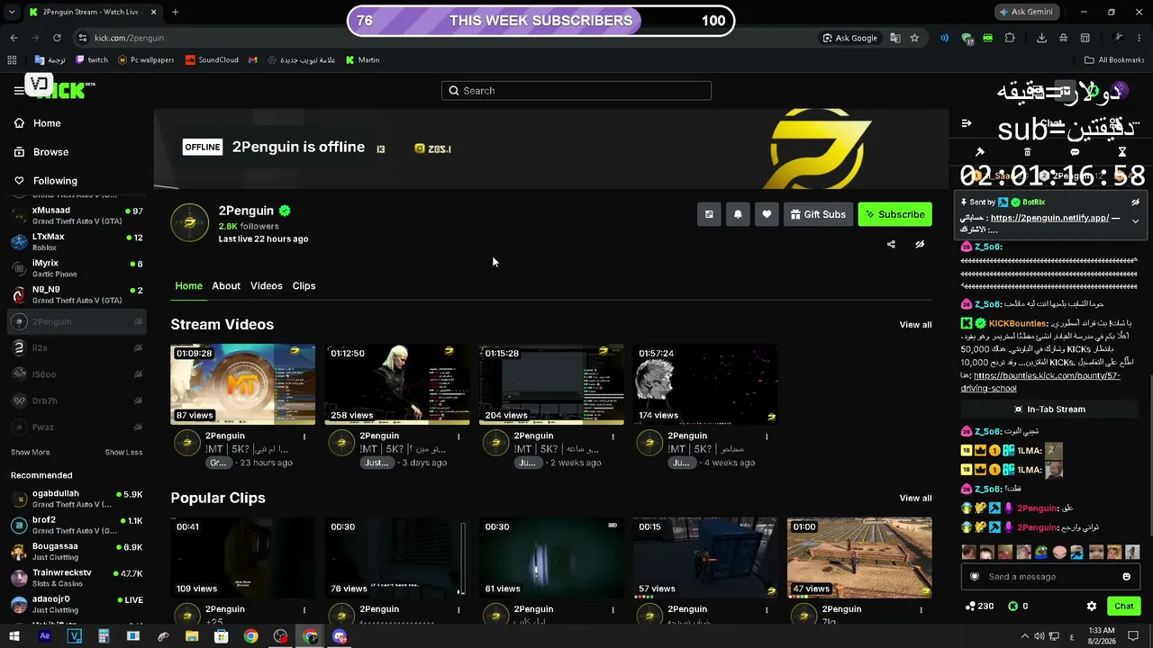Open Trainwreckstv in Recommended list
The height and width of the screenshot is (648, 1153).
pos(77,578)
